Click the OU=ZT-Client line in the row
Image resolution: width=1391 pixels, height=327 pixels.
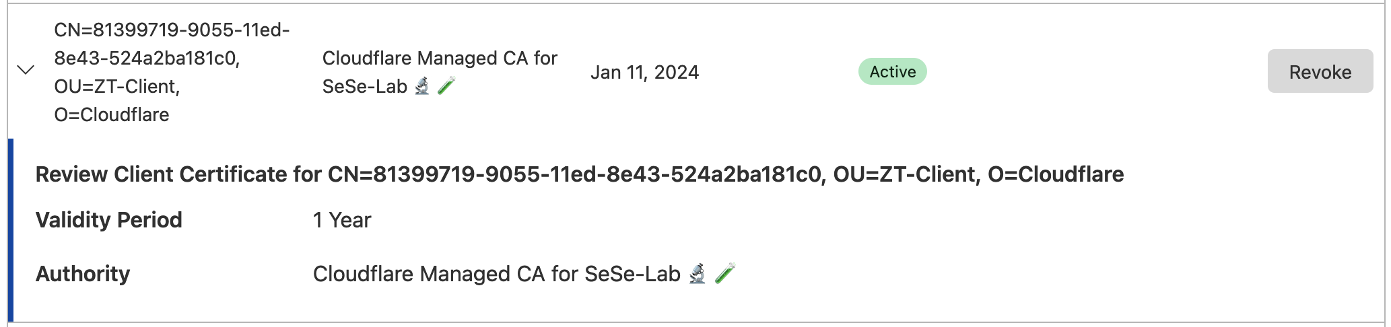116,87
